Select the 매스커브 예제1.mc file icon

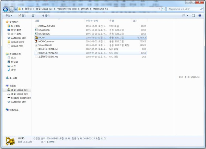pos(36,49)
